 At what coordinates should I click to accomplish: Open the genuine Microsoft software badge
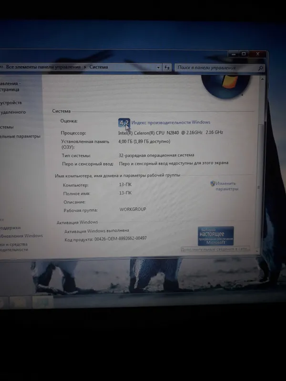216,236
